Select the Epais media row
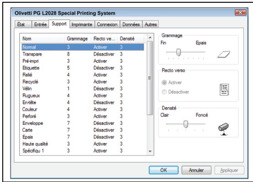The image size is (253, 182). [83, 137]
